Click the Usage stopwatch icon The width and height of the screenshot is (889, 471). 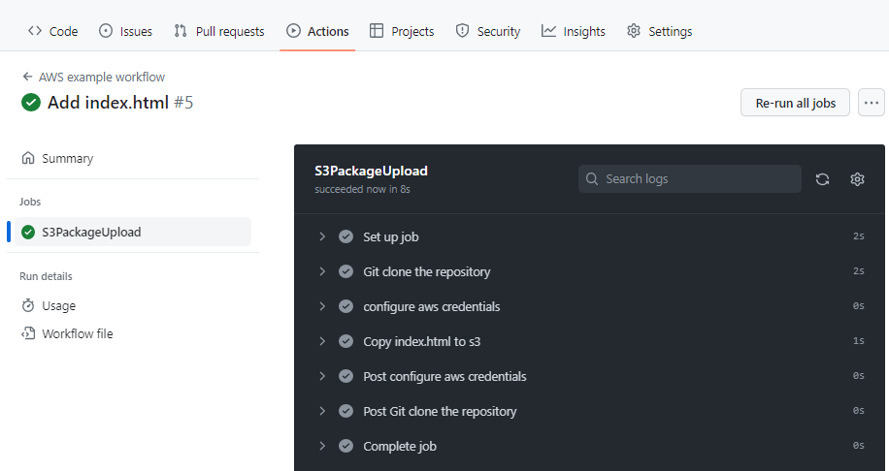[x=28, y=305]
